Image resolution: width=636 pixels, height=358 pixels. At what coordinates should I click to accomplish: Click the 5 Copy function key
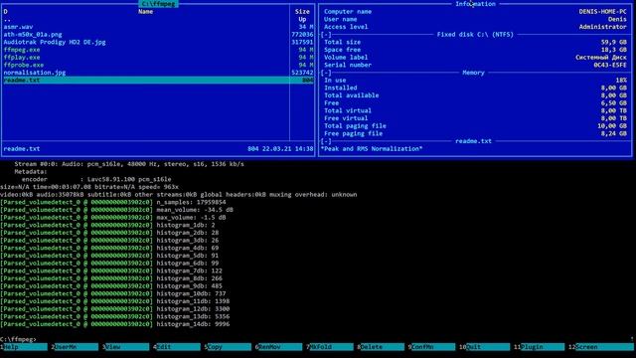pos(228,347)
